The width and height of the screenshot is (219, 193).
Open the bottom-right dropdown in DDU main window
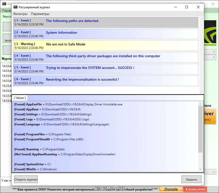tap(210, 172)
